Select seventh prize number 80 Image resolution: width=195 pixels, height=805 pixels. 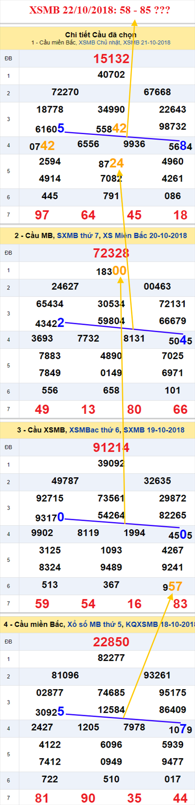tap(134, 409)
